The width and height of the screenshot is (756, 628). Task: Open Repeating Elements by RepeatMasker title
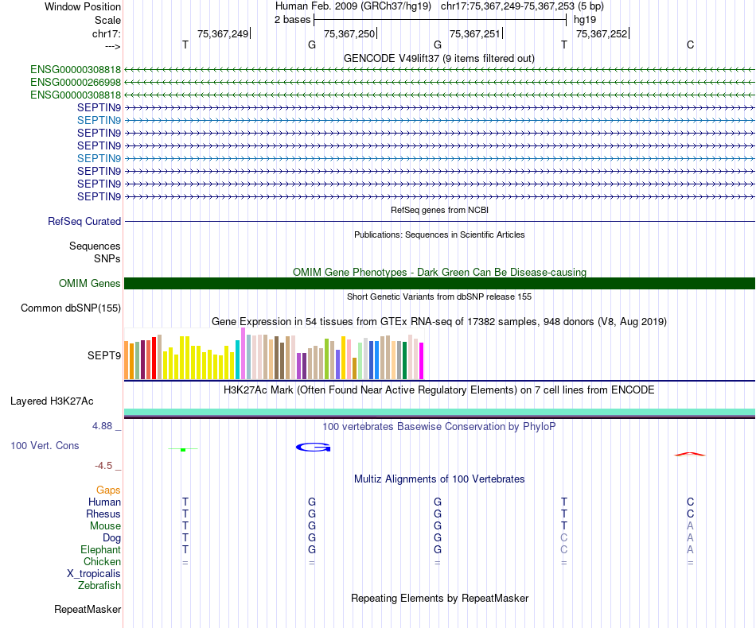(439, 598)
